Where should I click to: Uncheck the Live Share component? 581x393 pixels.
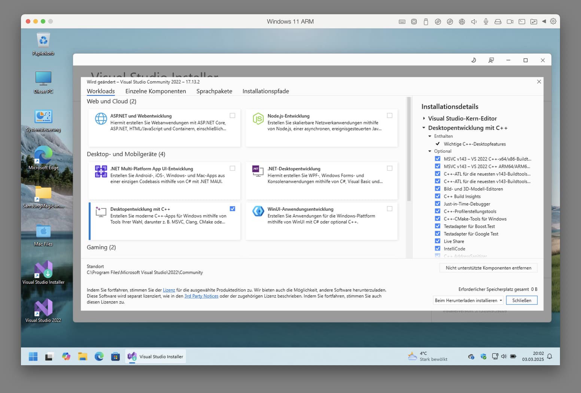coord(438,241)
